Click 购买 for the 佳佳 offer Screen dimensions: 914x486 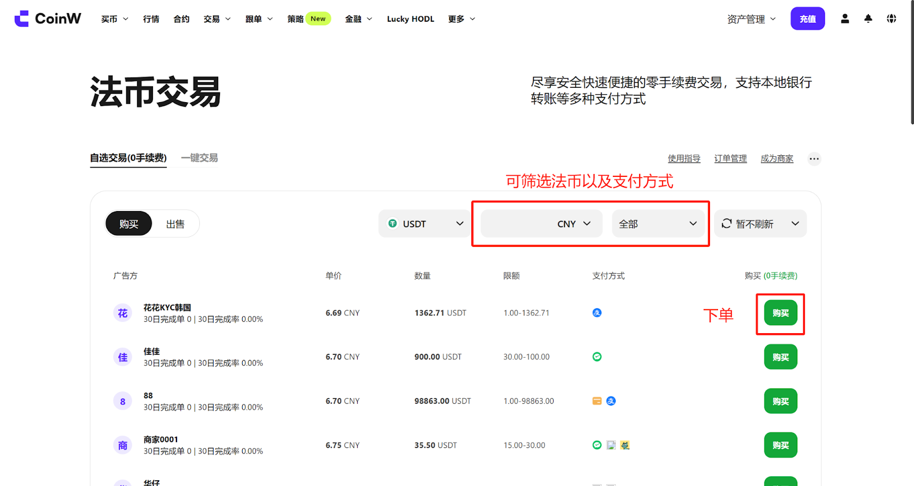click(x=781, y=357)
